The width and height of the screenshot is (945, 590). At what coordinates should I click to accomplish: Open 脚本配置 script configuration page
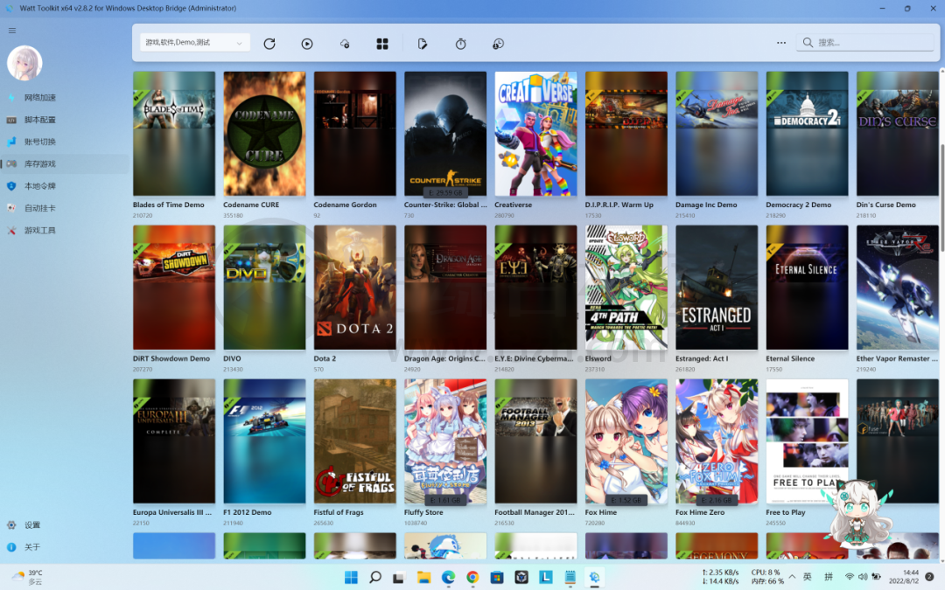[x=65, y=120]
